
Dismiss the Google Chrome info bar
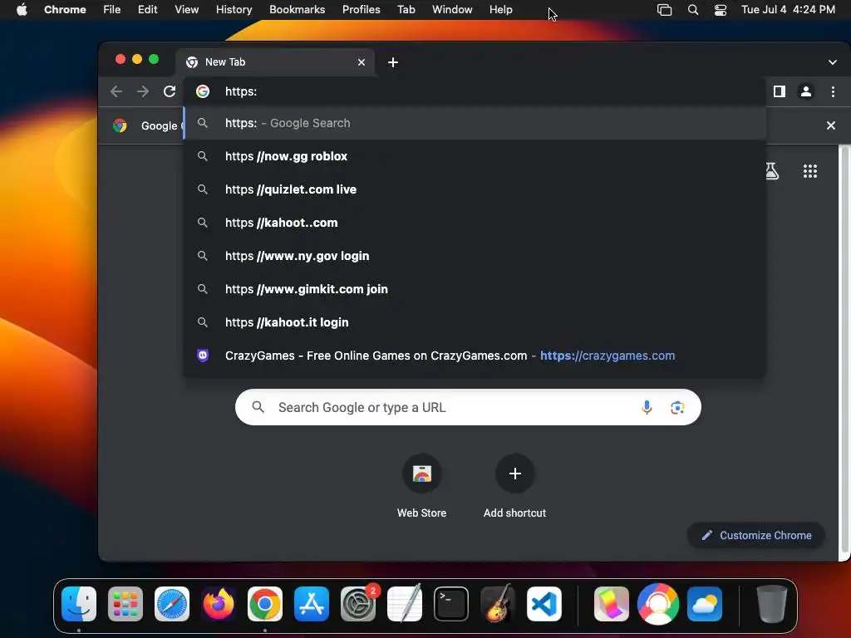coord(830,125)
